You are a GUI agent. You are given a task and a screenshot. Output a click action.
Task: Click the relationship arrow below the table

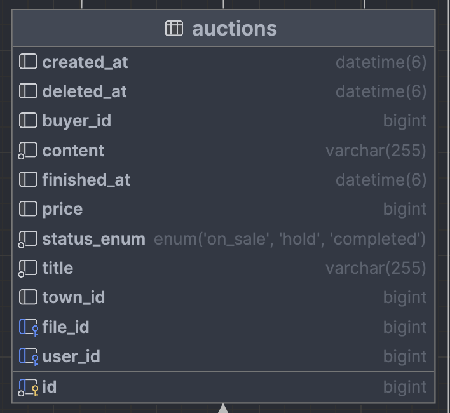click(x=223, y=408)
